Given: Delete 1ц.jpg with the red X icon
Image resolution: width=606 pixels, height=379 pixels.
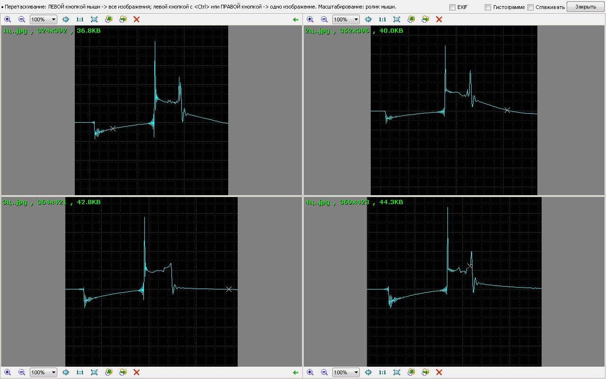Looking at the screenshot, I should 137,19.
